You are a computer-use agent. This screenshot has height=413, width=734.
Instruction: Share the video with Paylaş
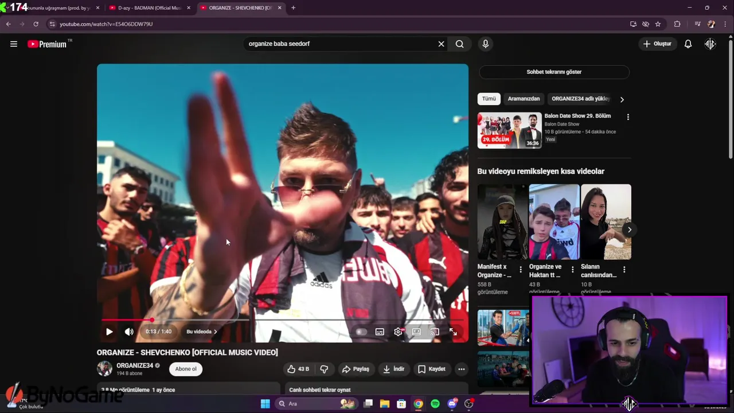(x=356, y=369)
